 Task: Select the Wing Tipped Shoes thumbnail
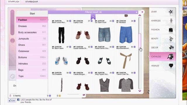104,61
